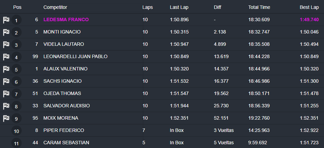Click the checkered flag in MONTI IGNACIO's row
Viewport: 324px width, 148px height.
[6, 32]
